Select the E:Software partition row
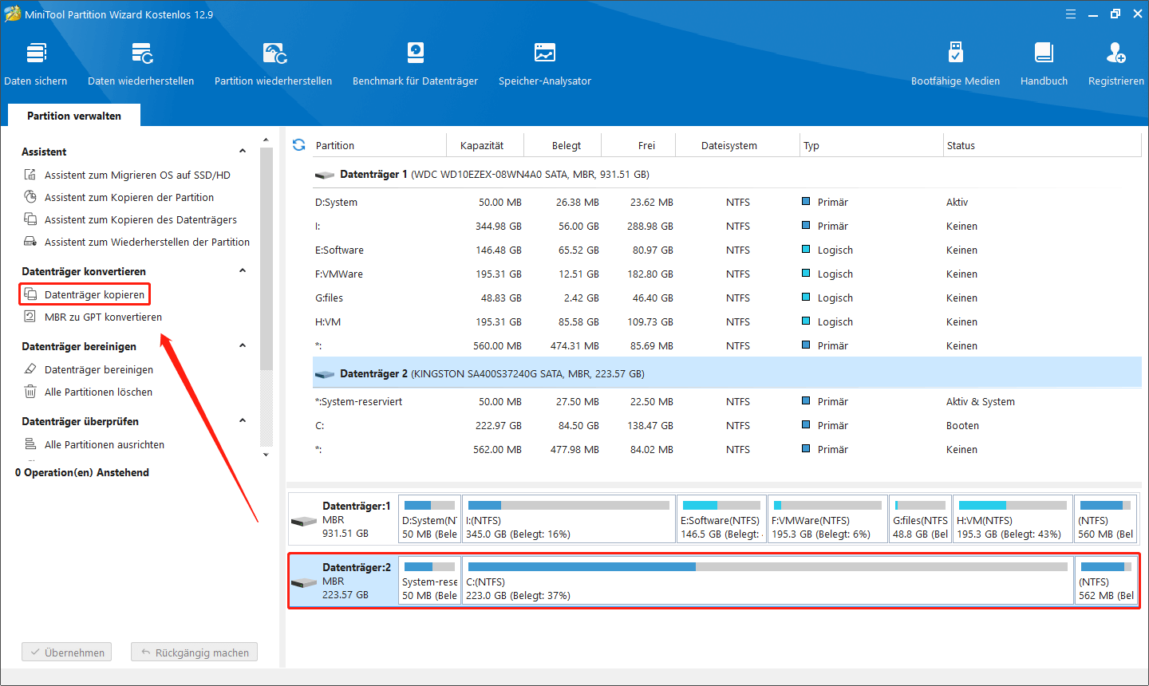This screenshot has height=686, width=1149. click(x=726, y=250)
